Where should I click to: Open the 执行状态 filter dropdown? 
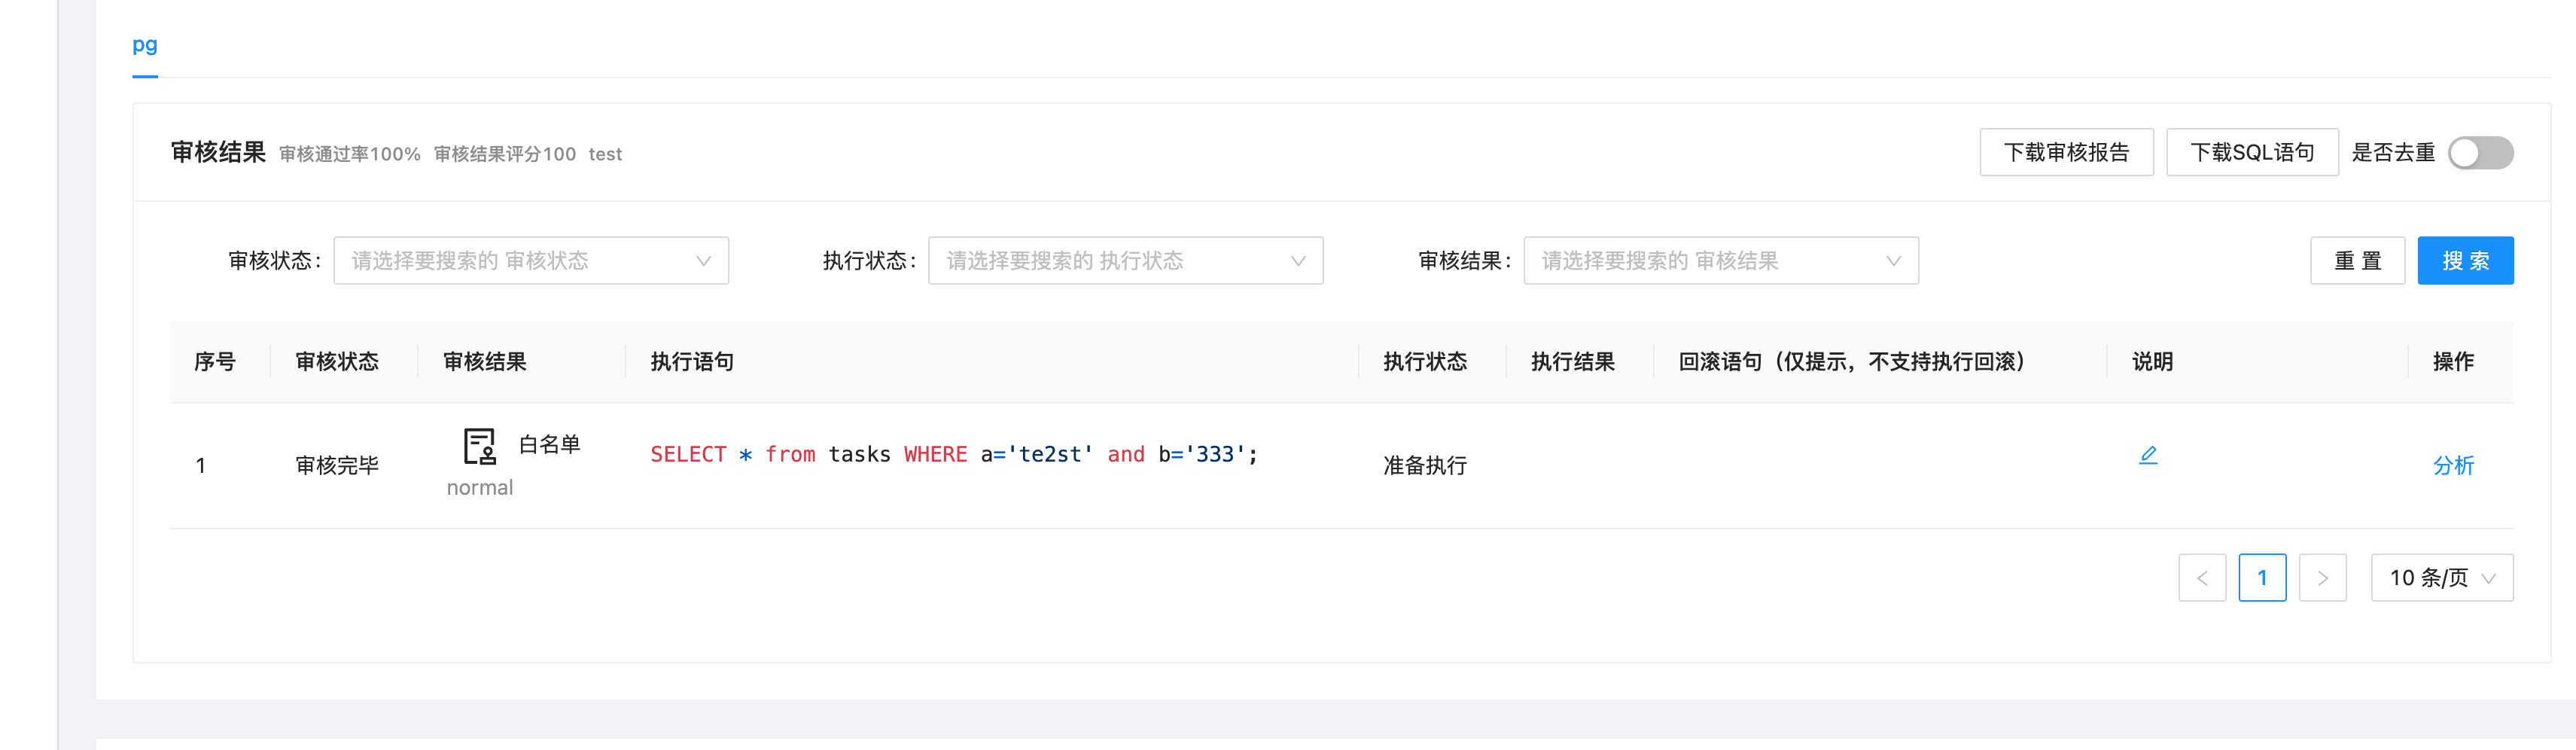(1125, 260)
